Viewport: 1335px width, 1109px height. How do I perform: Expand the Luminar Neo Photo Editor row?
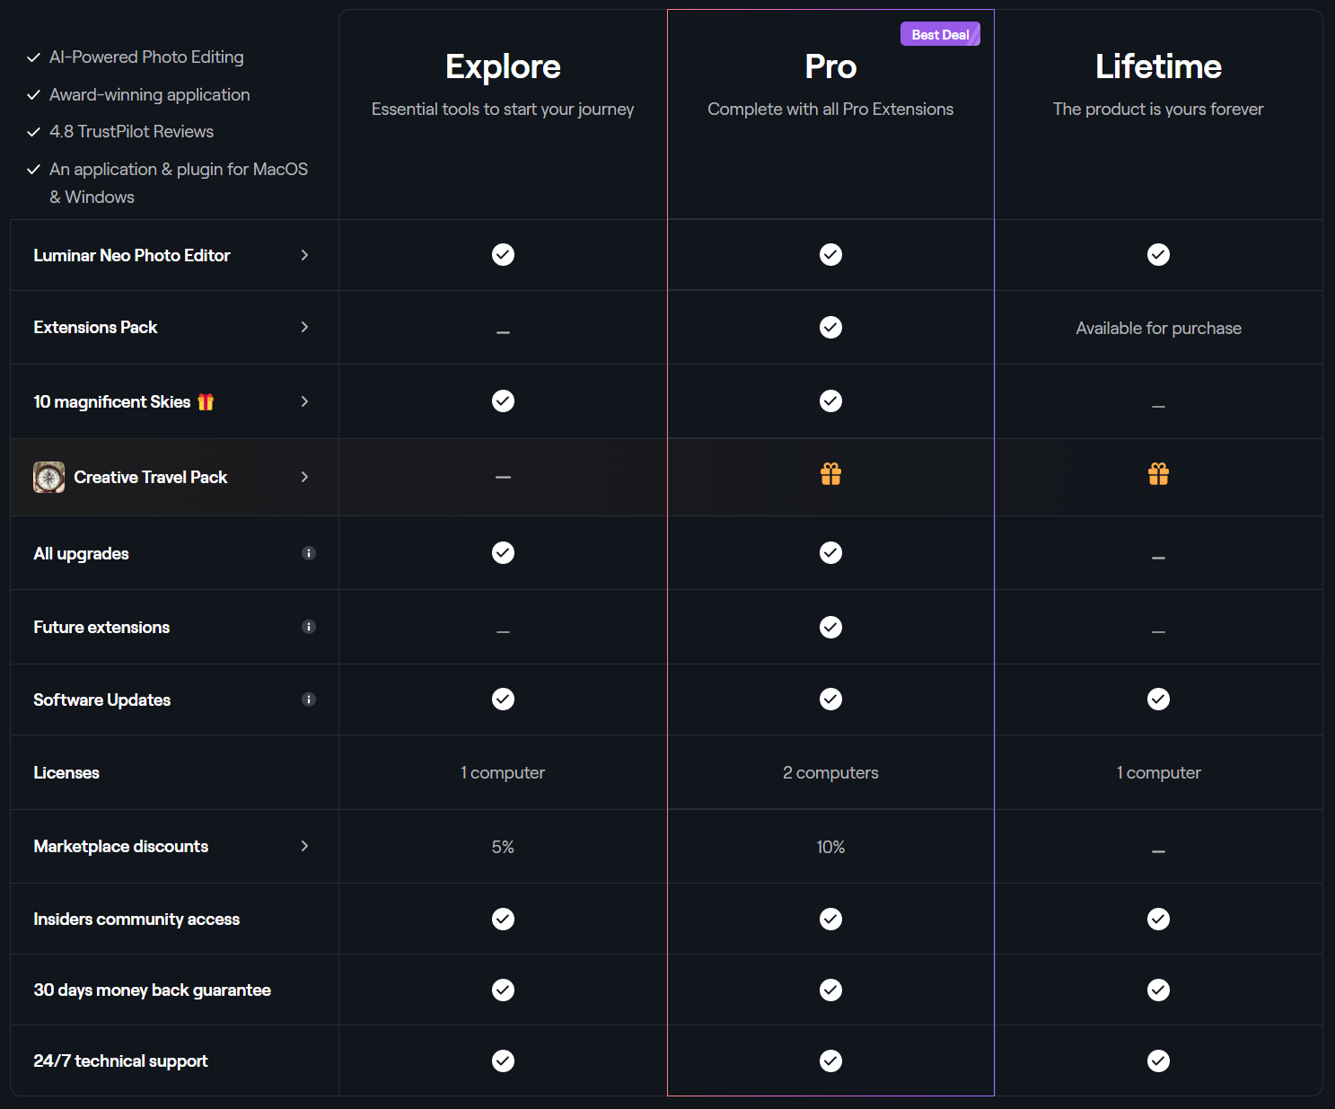coord(305,255)
